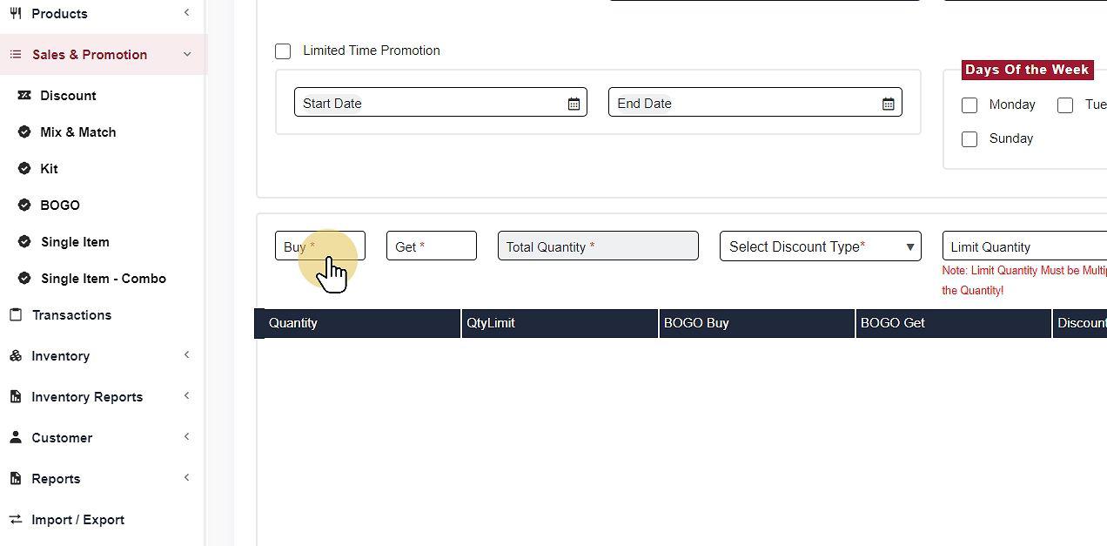Click the Get quantity input field
Viewport: 1107px width, 546px height.
(432, 246)
